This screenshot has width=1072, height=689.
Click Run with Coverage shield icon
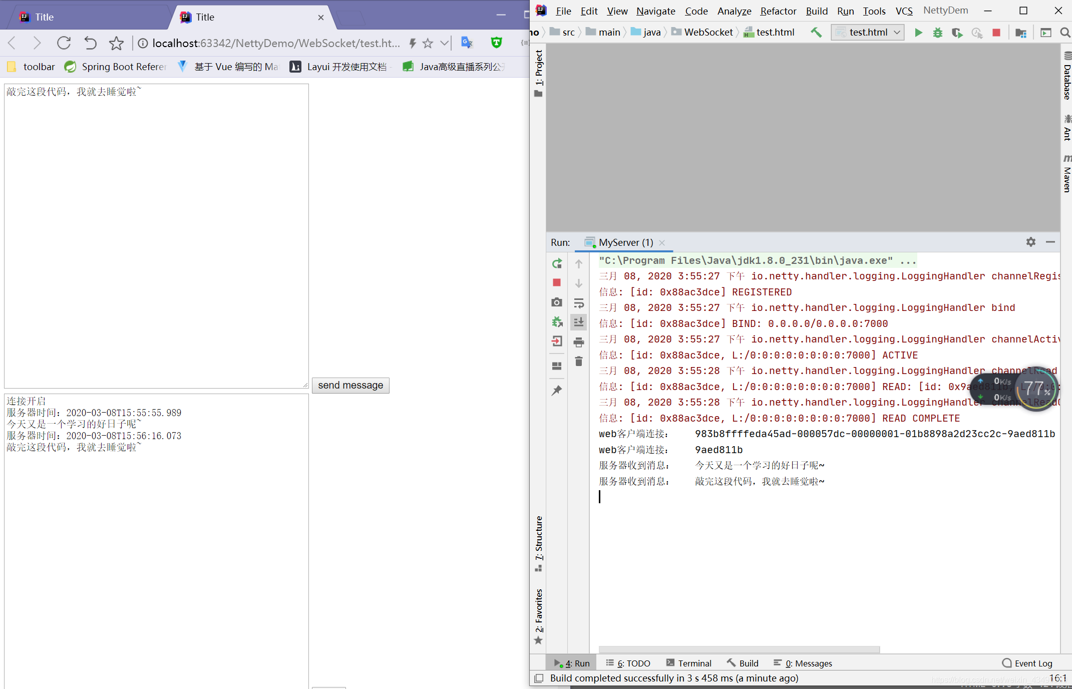tap(957, 33)
